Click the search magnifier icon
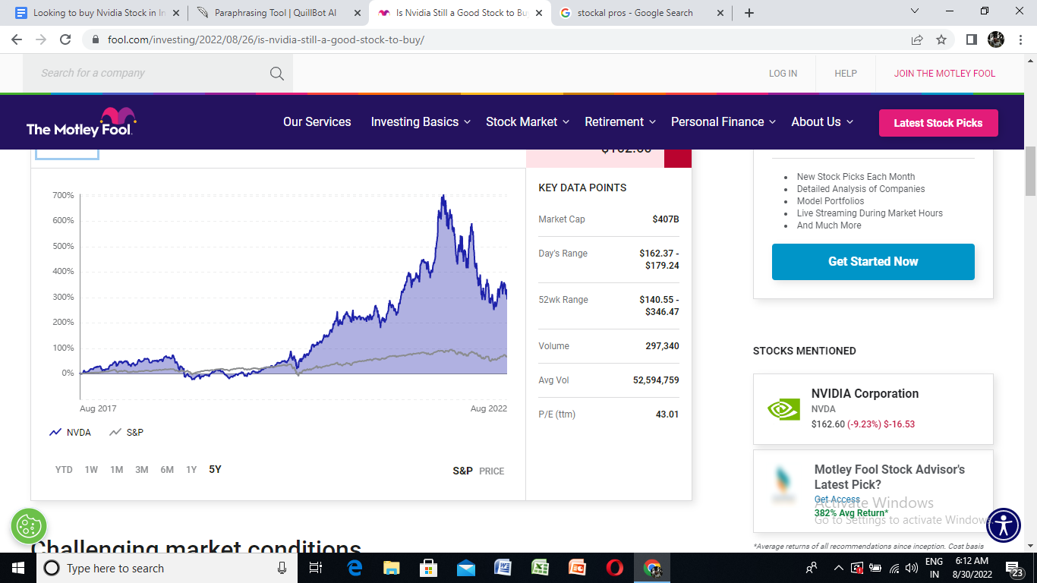 (276, 74)
